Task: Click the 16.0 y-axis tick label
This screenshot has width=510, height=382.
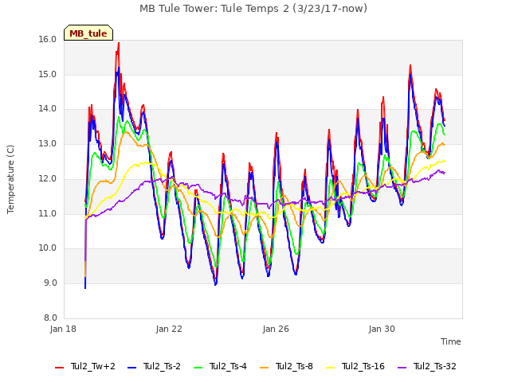Action: [x=48, y=40]
